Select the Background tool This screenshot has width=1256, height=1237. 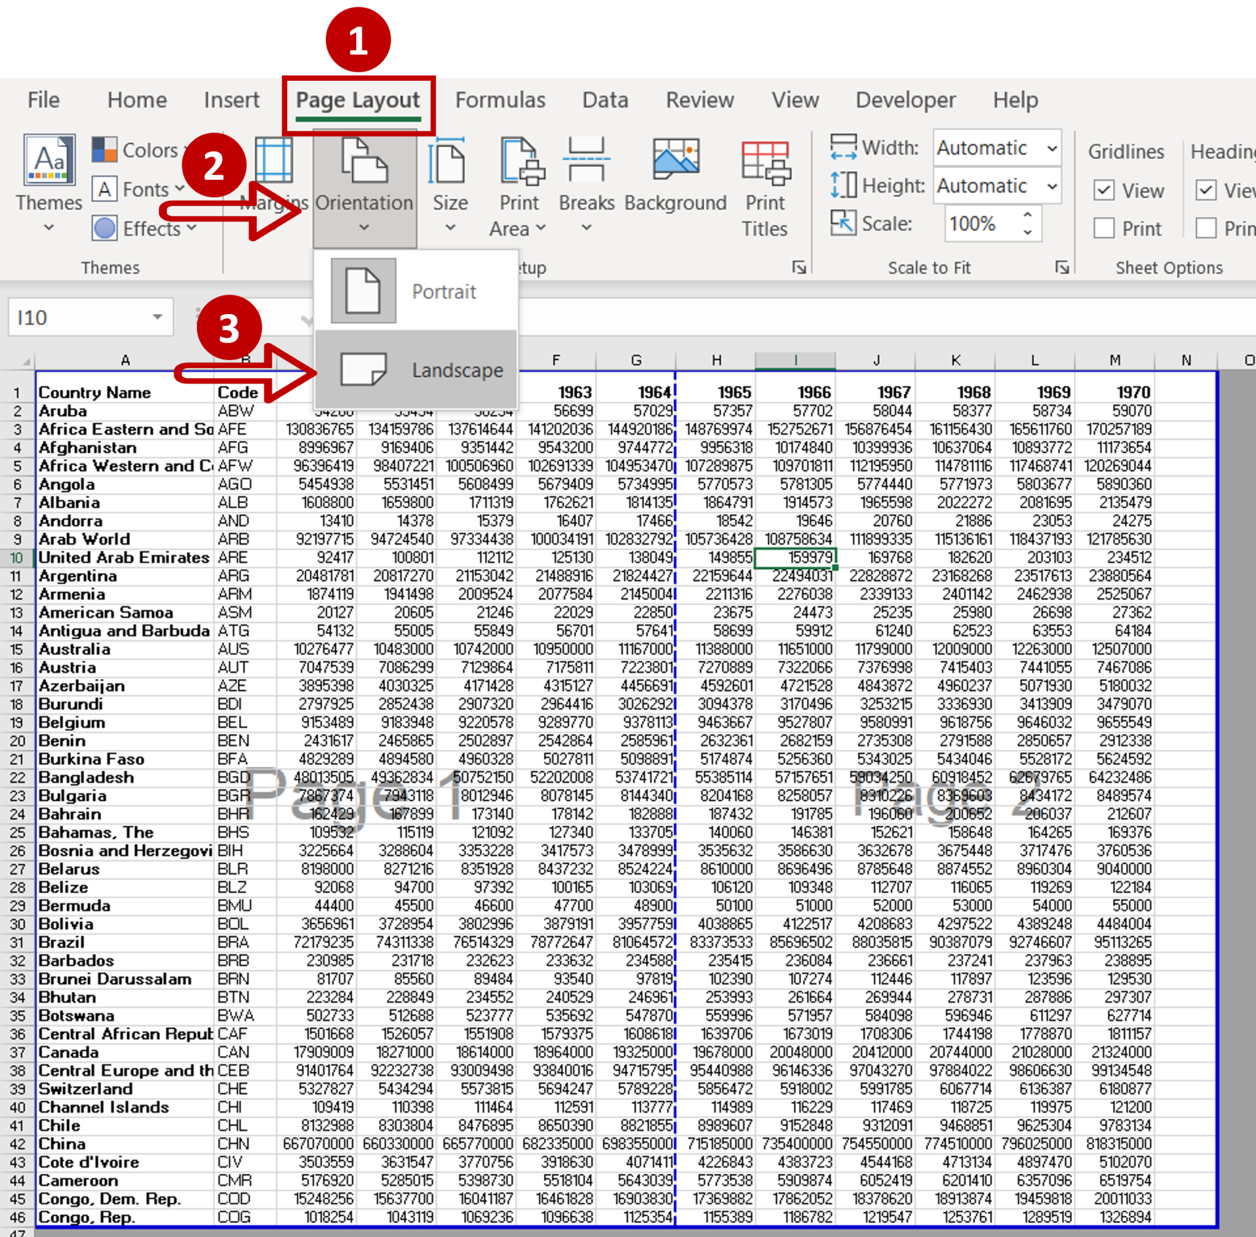coord(675,182)
